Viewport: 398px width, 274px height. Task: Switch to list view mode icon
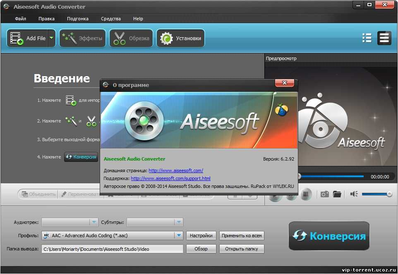[x=367, y=38]
